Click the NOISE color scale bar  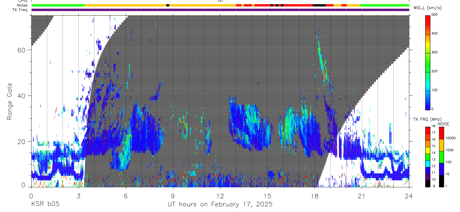pos(441,156)
